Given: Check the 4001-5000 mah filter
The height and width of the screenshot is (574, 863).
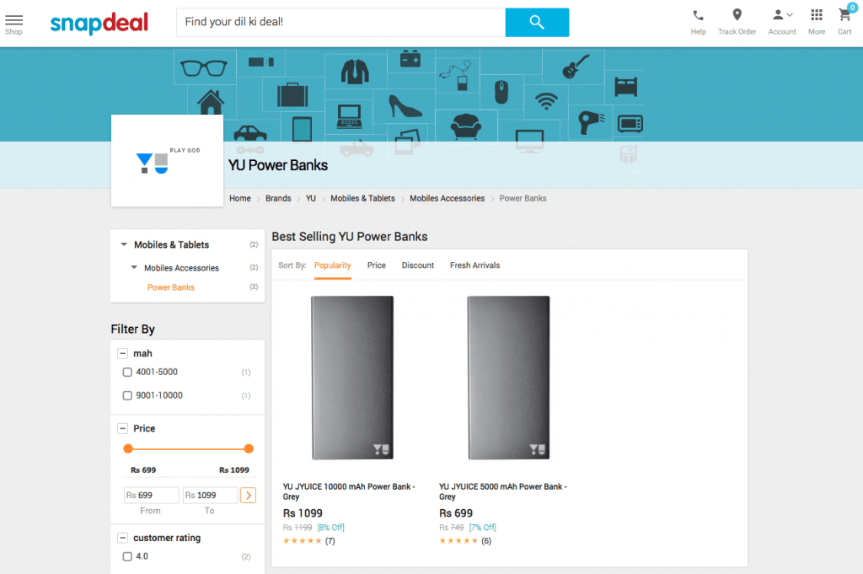Looking at the screenshot, I should click(x=127, y=372).
